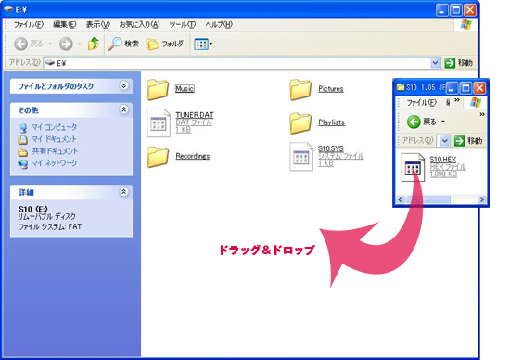
Task: Click green Back arrow in S10 window
Action: (x=414, y=122)
